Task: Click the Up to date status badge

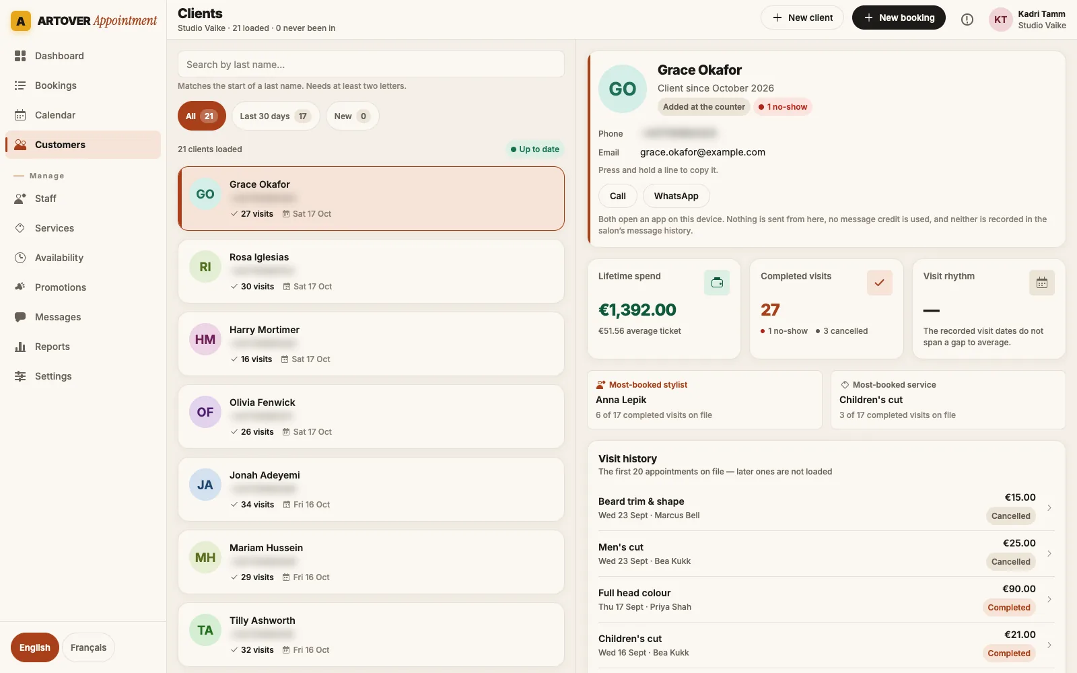Action: click(x=534, y=149)
